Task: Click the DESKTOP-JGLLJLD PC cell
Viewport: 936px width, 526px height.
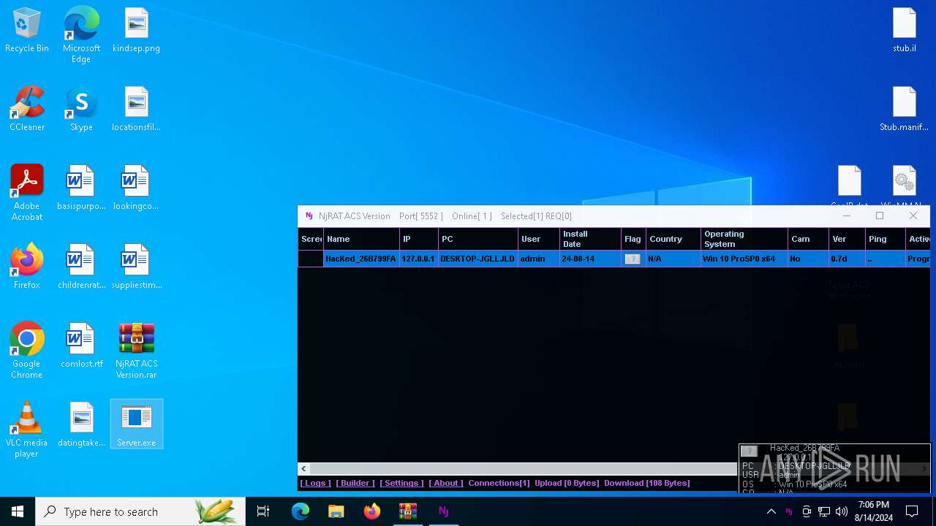Action: [x=478, y=259]
